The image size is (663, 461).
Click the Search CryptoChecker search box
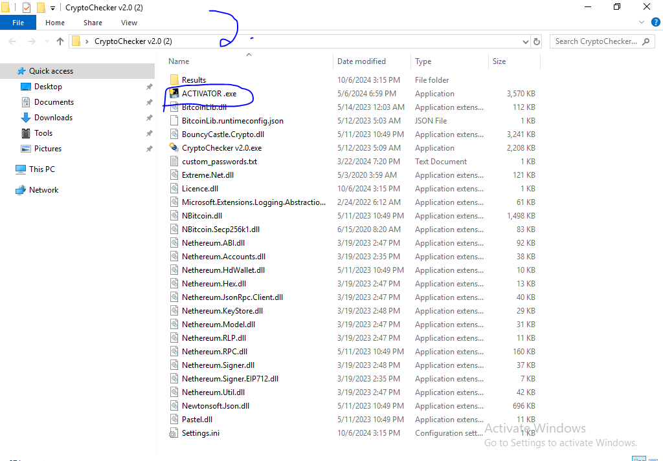pyautogui.click(x=596, y=41)
